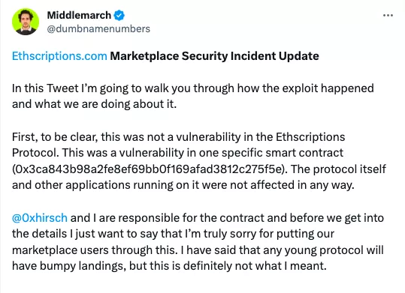The image size is (405, 293).
Task: Click 'The protocol itself' text after the address
Action: 338,169
